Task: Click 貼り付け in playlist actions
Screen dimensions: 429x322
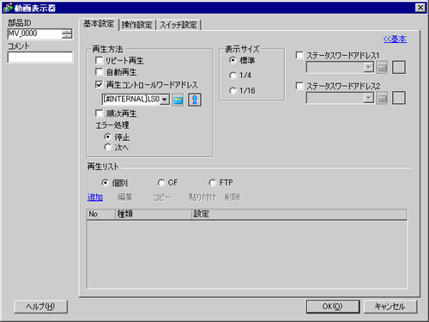Action: [202, 197]
